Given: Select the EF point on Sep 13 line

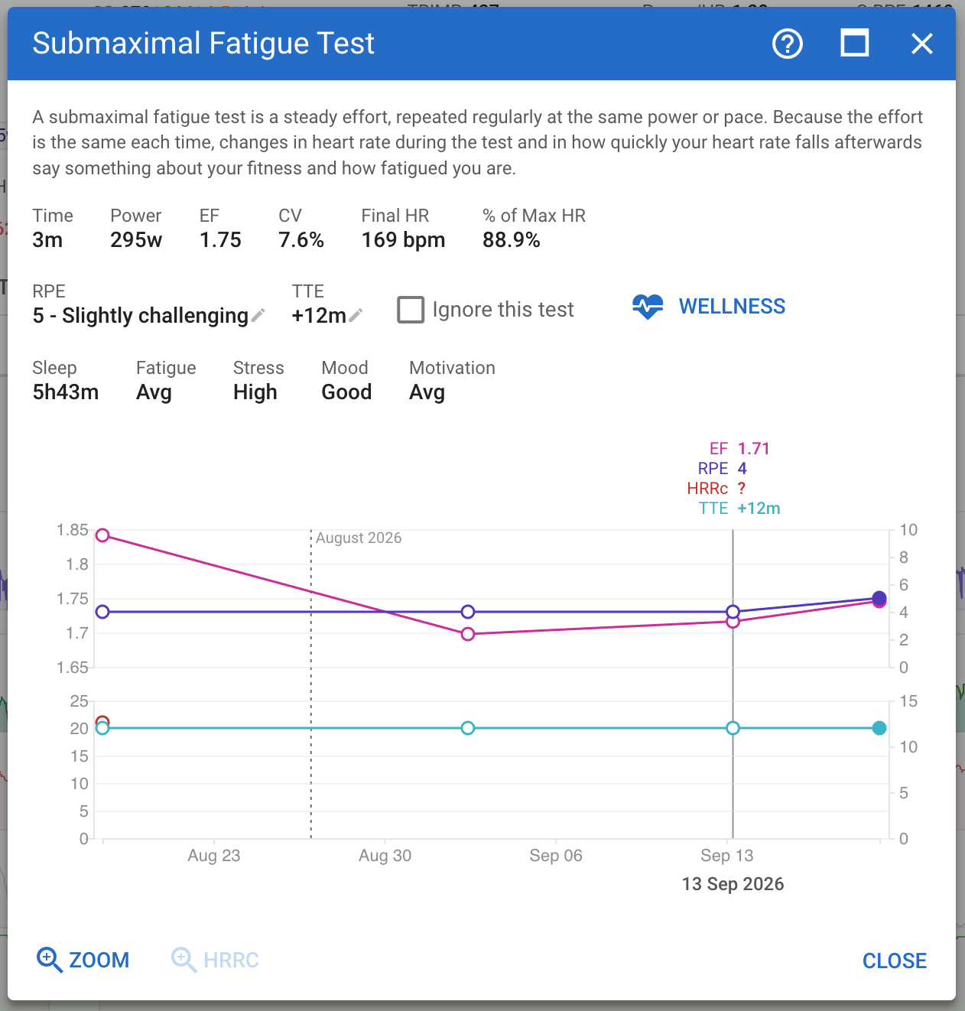Looking at the screenshot, I should (x=733, y=622).
